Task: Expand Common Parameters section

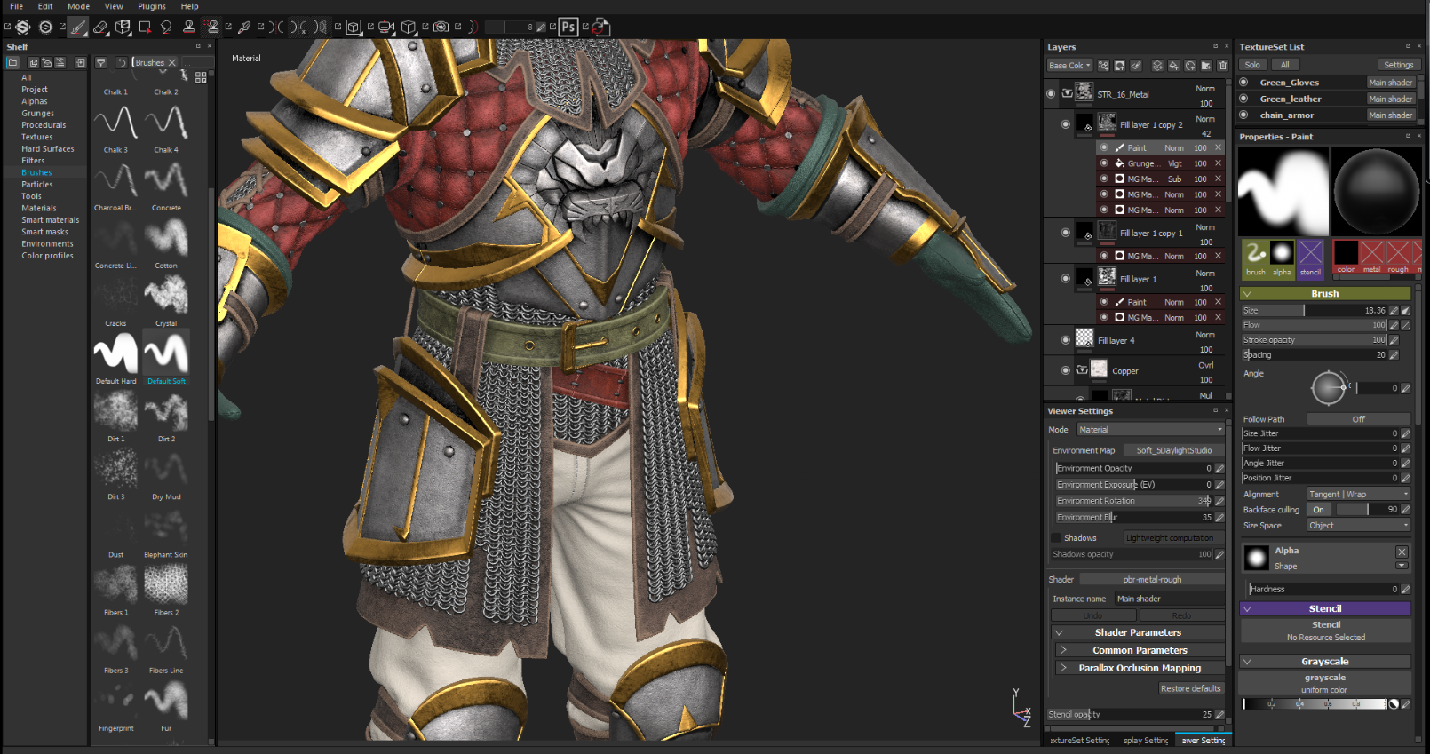Action: pyautogui.click(x=1140, y=650)
